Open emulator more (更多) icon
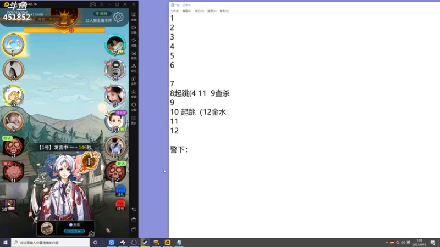Screen dimensions: 440x247 (134, 120)
